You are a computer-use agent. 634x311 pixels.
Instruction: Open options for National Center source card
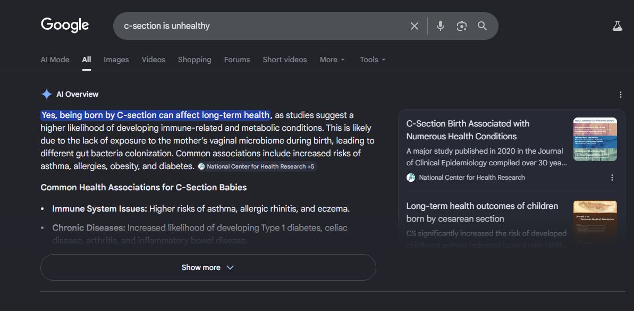pyautogui.click(x=612, y=178)
